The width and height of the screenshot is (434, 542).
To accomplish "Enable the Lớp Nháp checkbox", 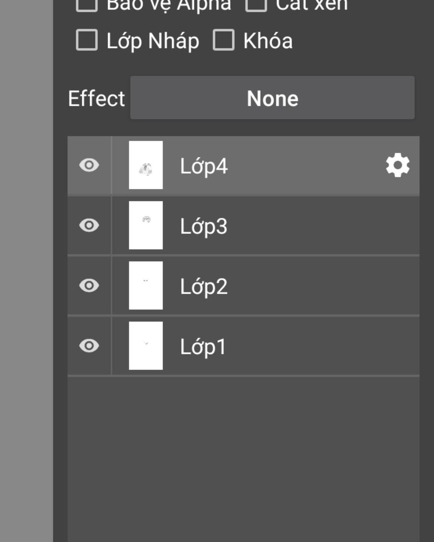I will click(87, 40).
